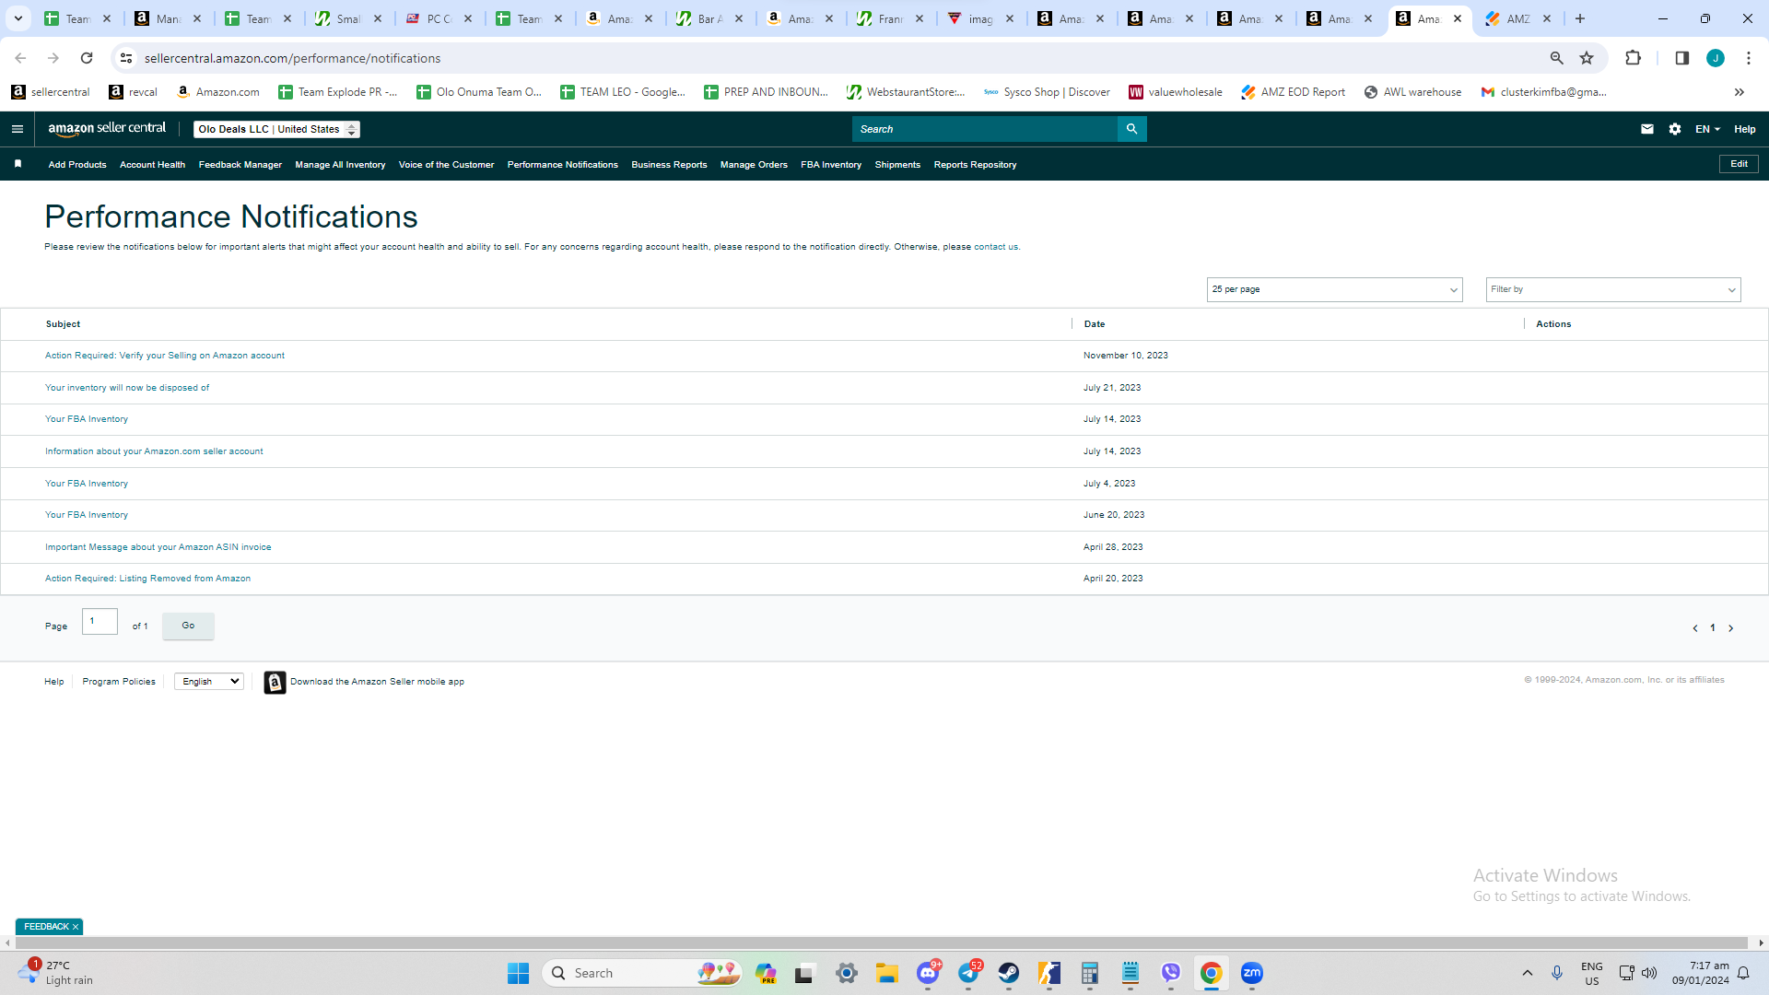
Task: Click the search magnifier button
Action: pyautogui.click(x=1131, y=129)
